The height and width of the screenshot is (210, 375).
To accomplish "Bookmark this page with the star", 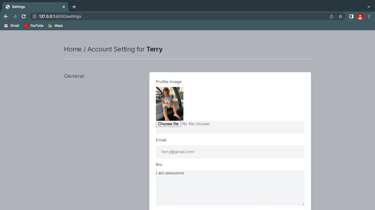I will pyautogui.click(x=340, y=16).
